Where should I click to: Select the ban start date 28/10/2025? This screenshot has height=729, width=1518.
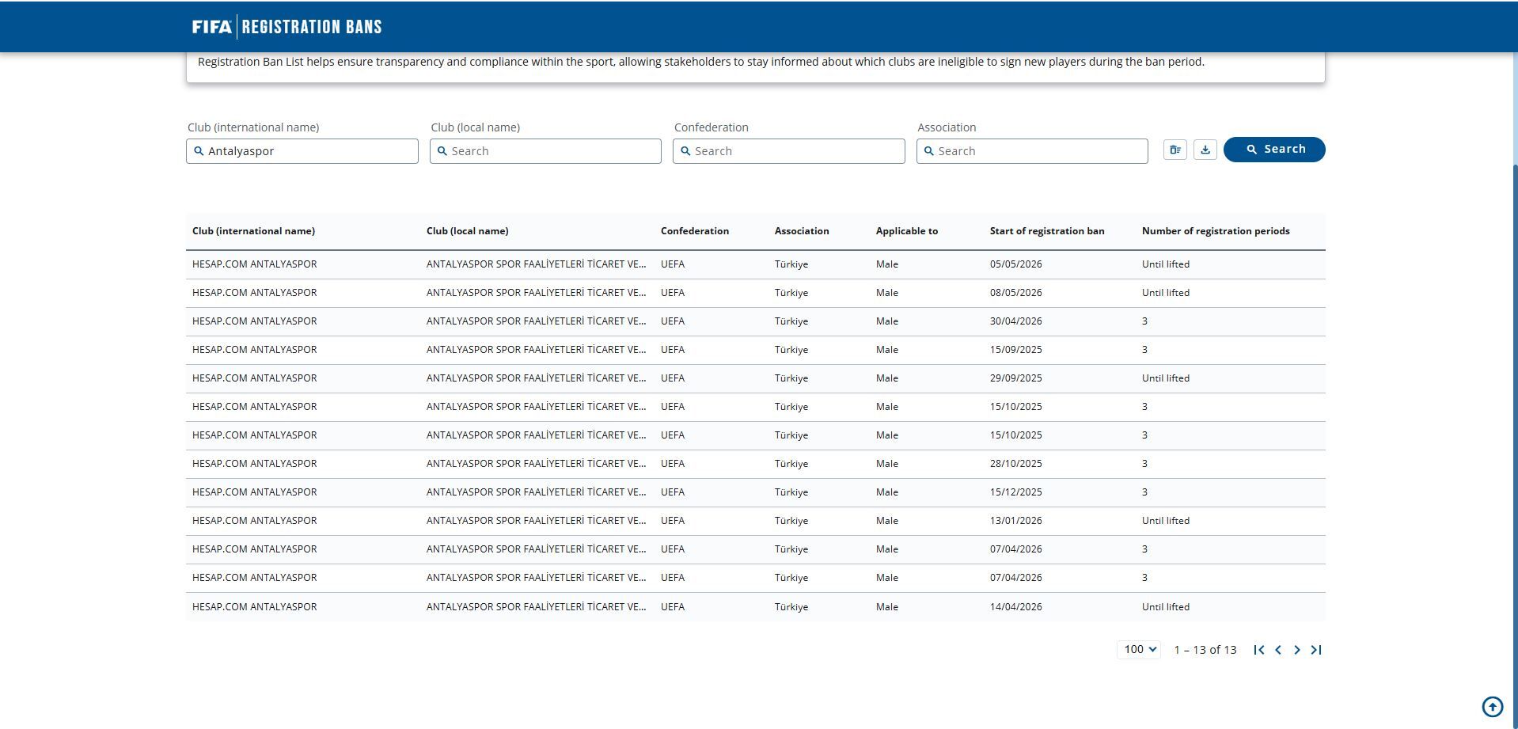1016,464
